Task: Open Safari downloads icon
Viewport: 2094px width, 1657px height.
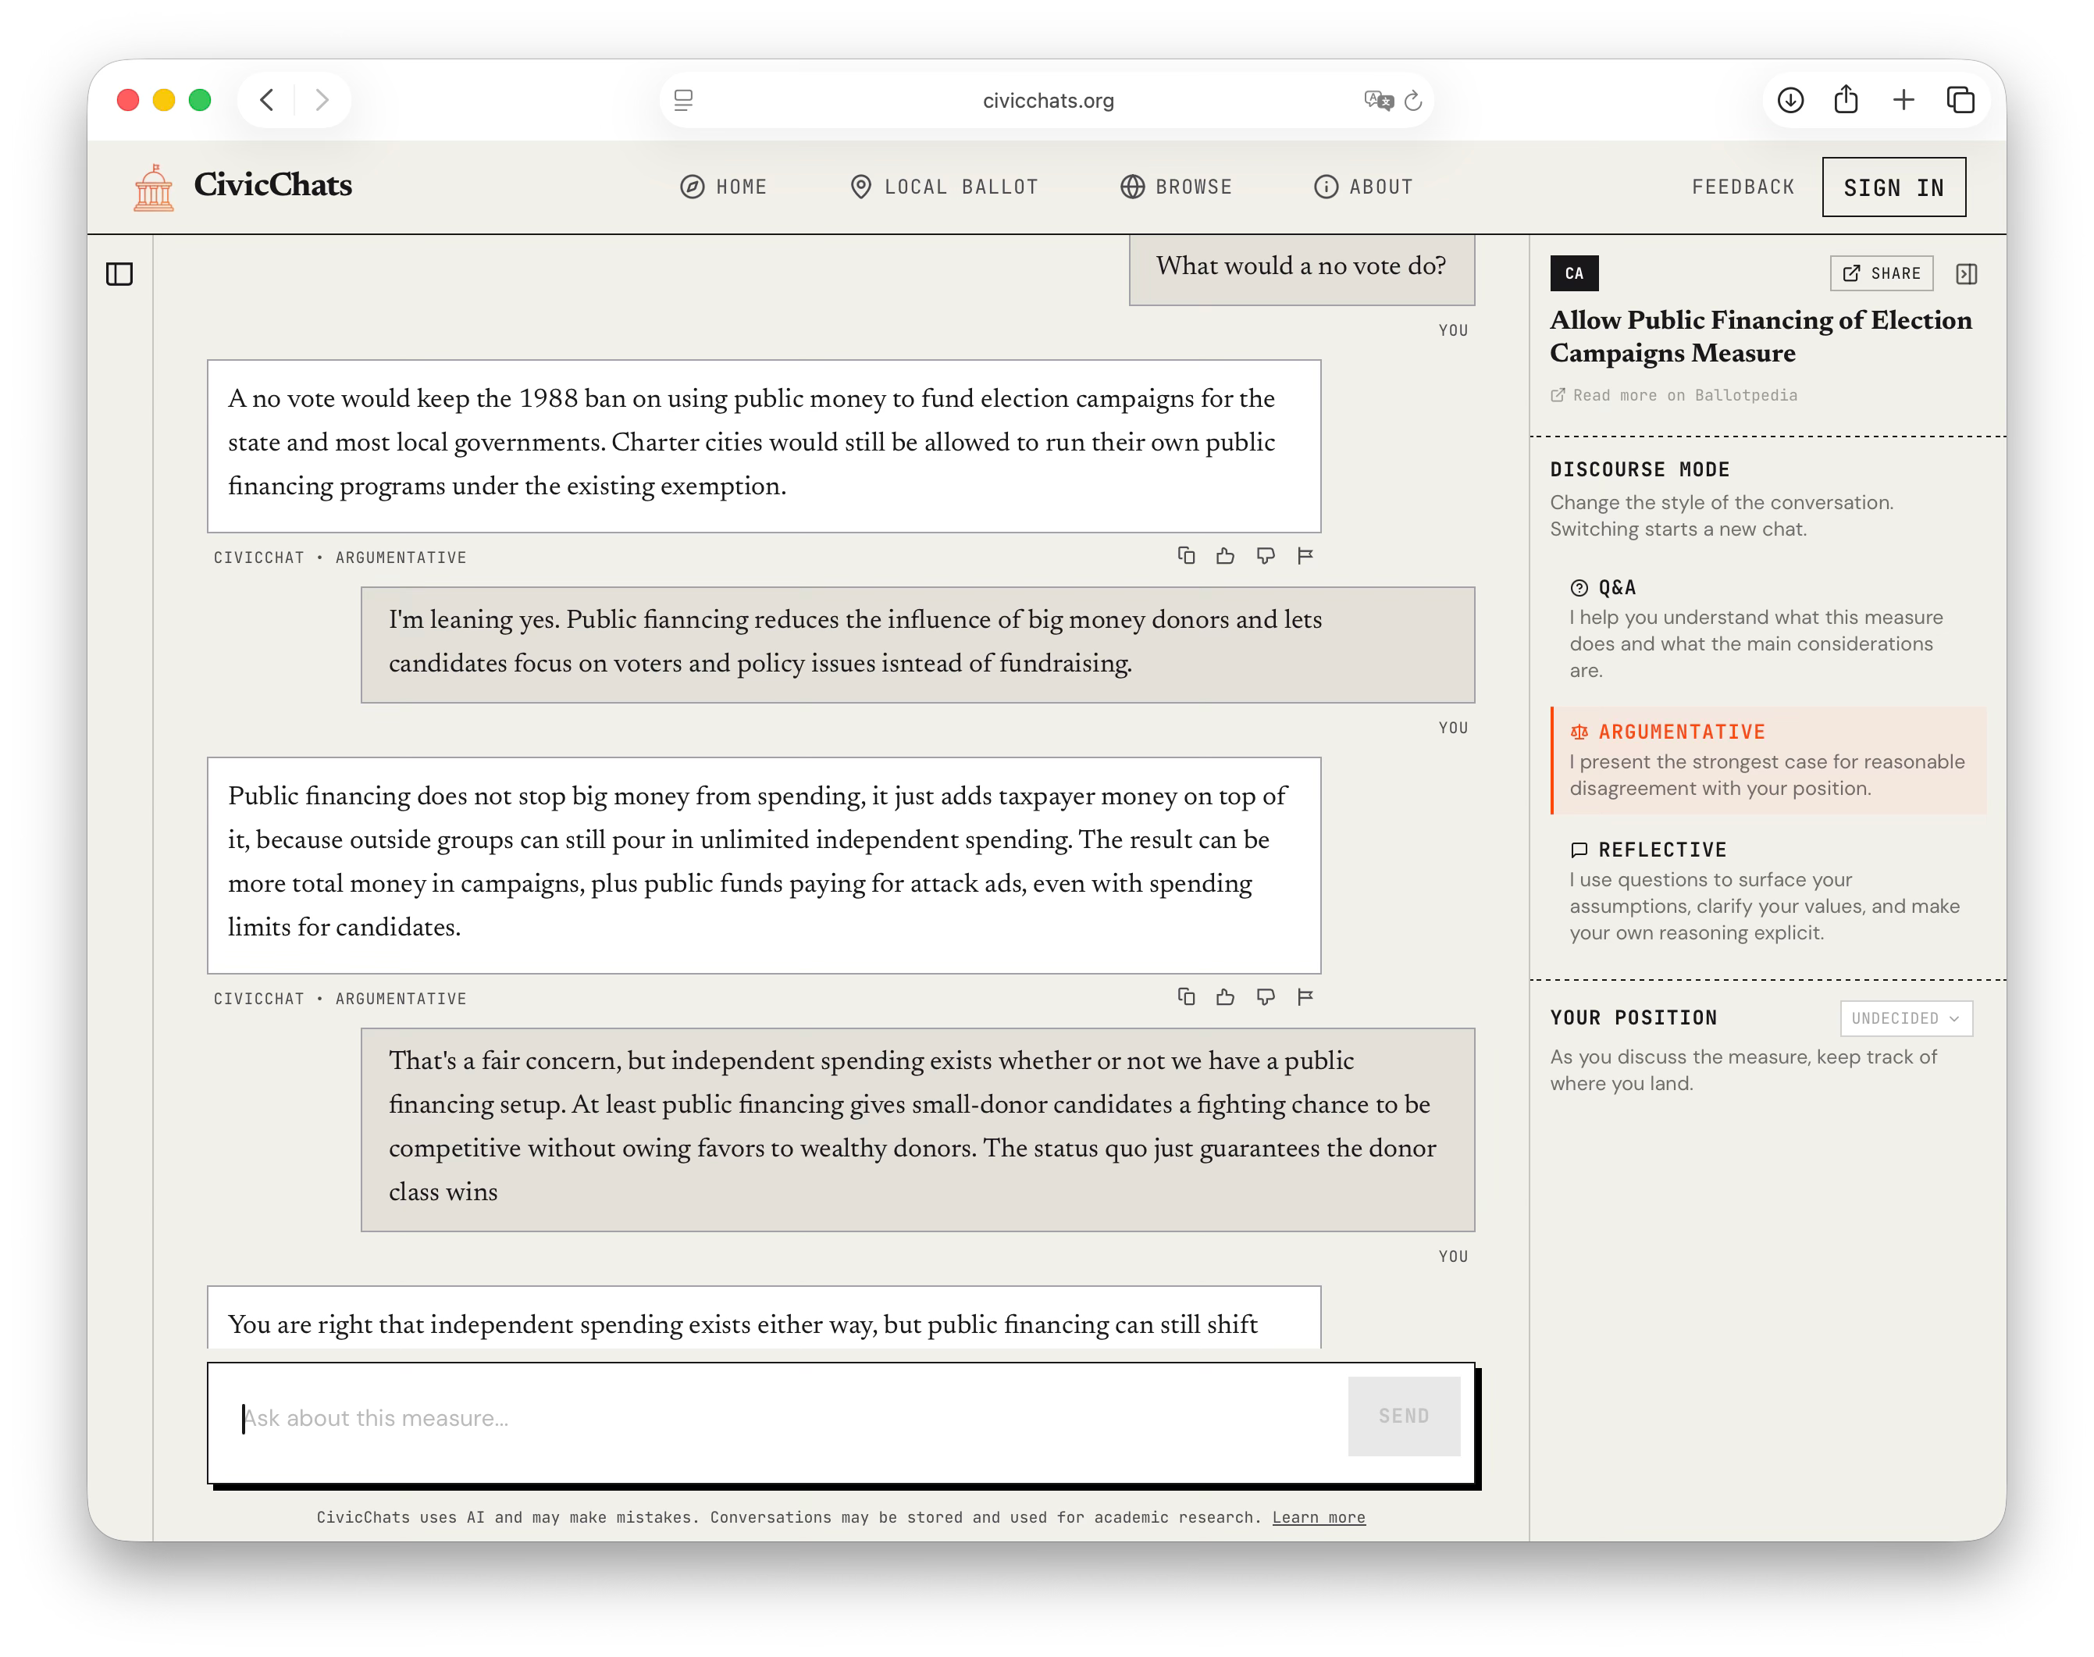Action: pyautogui.click(x=1790, y=100)
